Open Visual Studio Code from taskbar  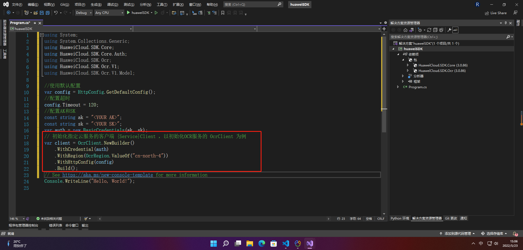click(285, 243)
